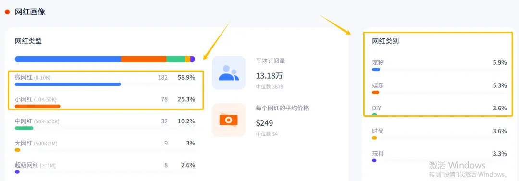Click the $249 average price value

tap(264, 123)
